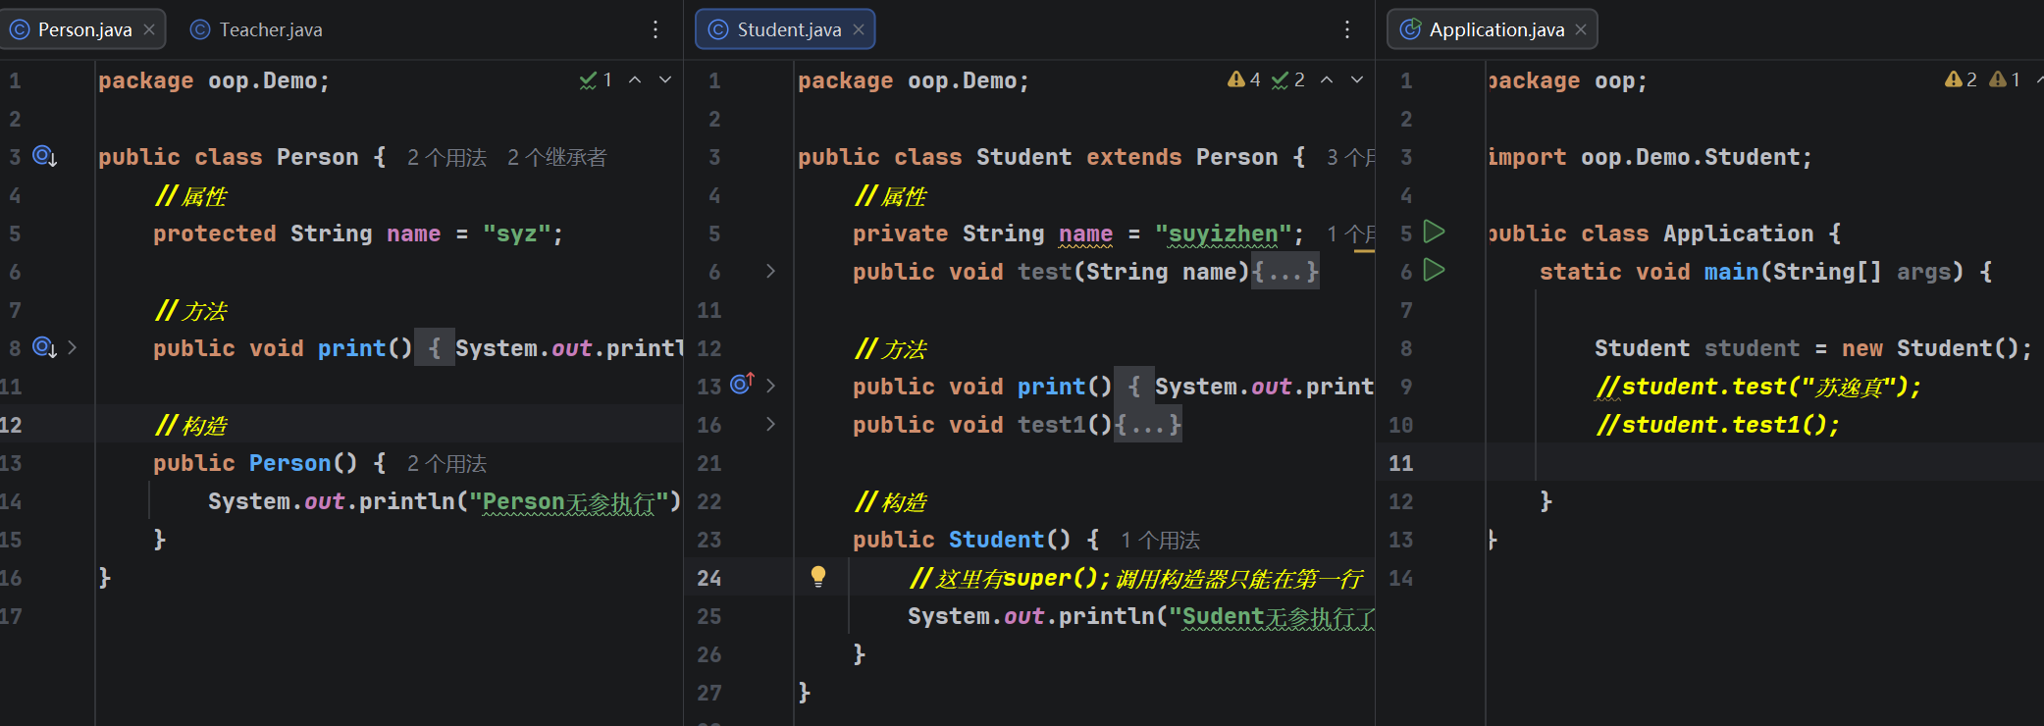This screenshot has height=726, width=2044.
Task: Show usages hint of Person() constructor
Action: coord(446,463)
